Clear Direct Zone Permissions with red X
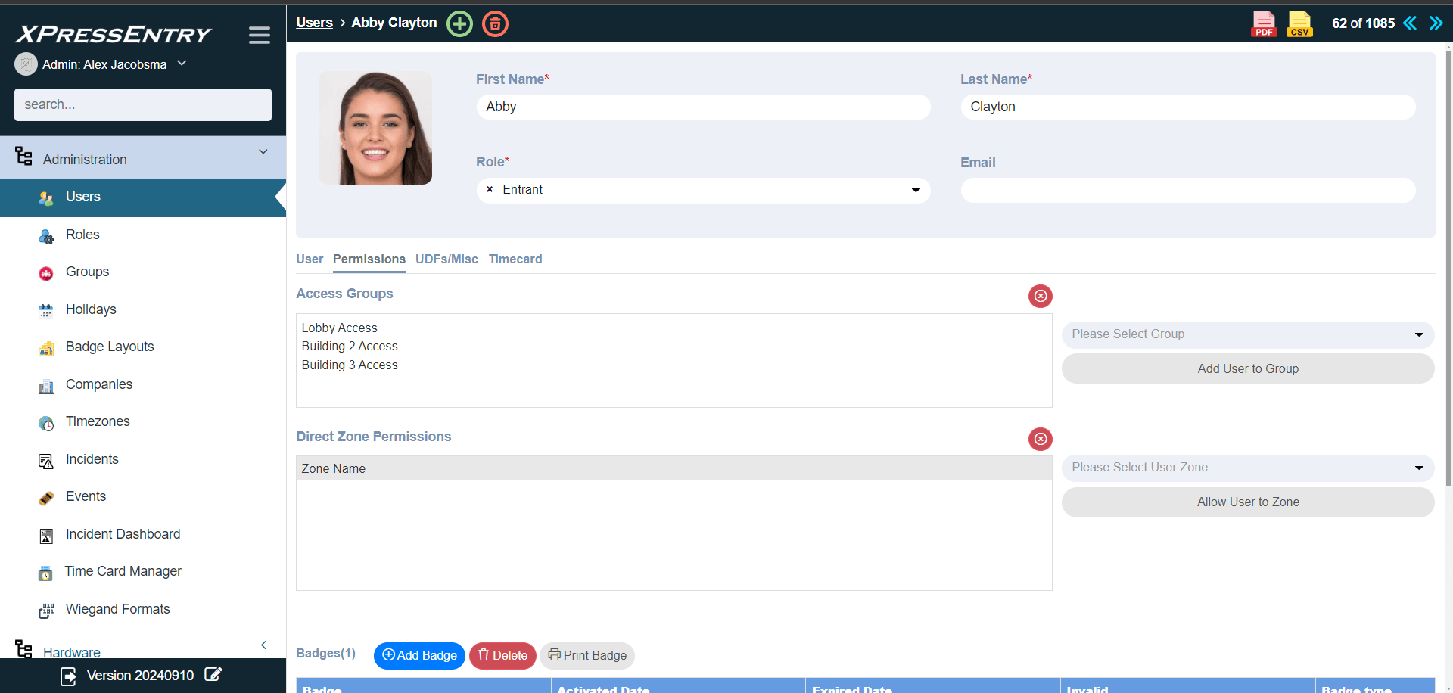This screenshot has height=693, width=1453. (1040, 439)
